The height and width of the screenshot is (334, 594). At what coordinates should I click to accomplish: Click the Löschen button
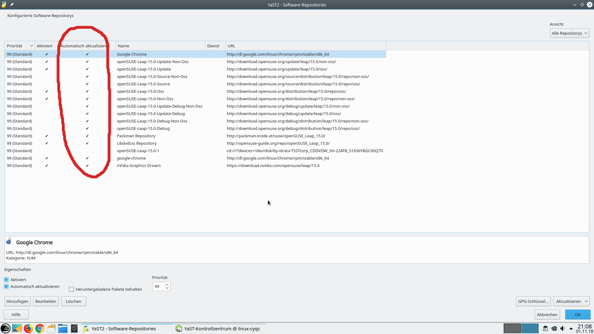click(74, 301)
